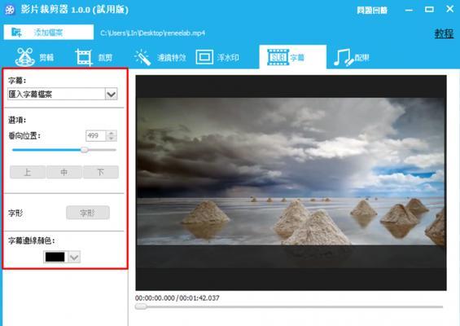This screenshot has height=326, width=460.
Task: Select the 裁剪 crop tool icon
Action: point(84,57)
